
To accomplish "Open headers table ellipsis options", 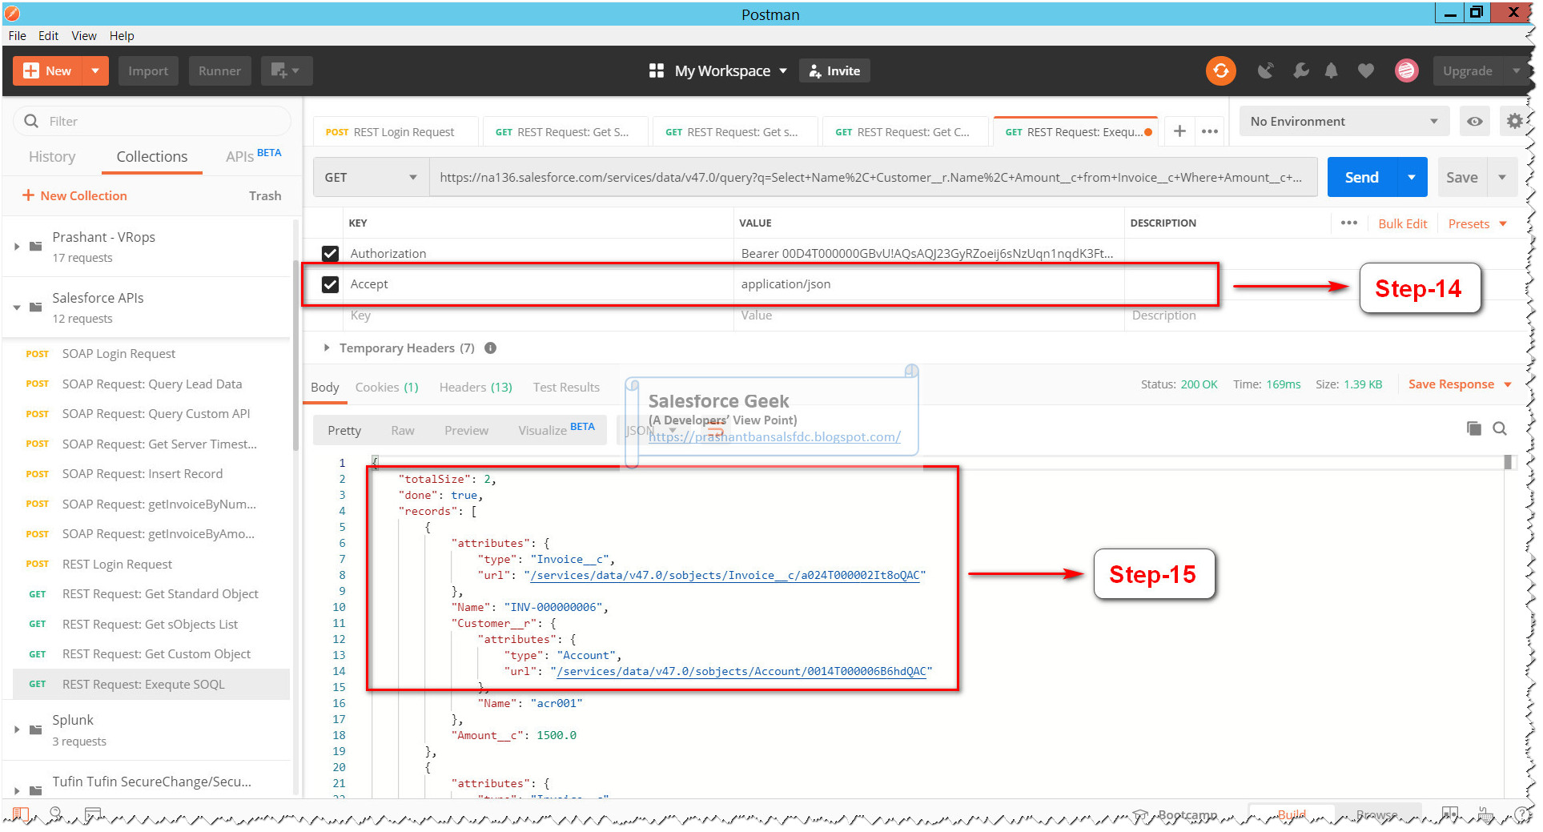I will [1349, 223].
